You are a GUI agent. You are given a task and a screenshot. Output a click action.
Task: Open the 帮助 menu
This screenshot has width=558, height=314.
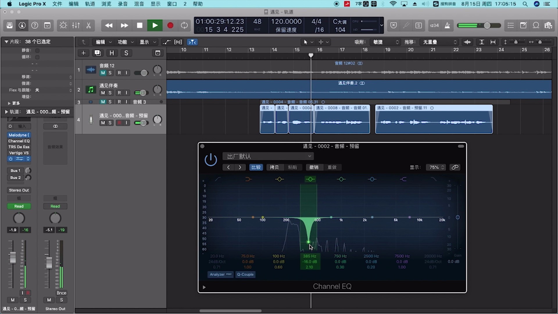198,4
